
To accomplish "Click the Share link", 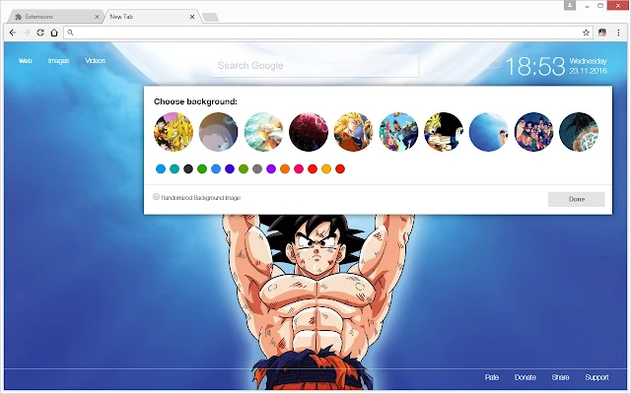I will pos(560,377).
